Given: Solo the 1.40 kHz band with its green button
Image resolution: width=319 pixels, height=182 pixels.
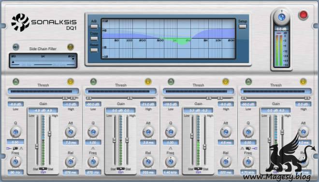Looking at the screenshot, I should pos(171,82).
